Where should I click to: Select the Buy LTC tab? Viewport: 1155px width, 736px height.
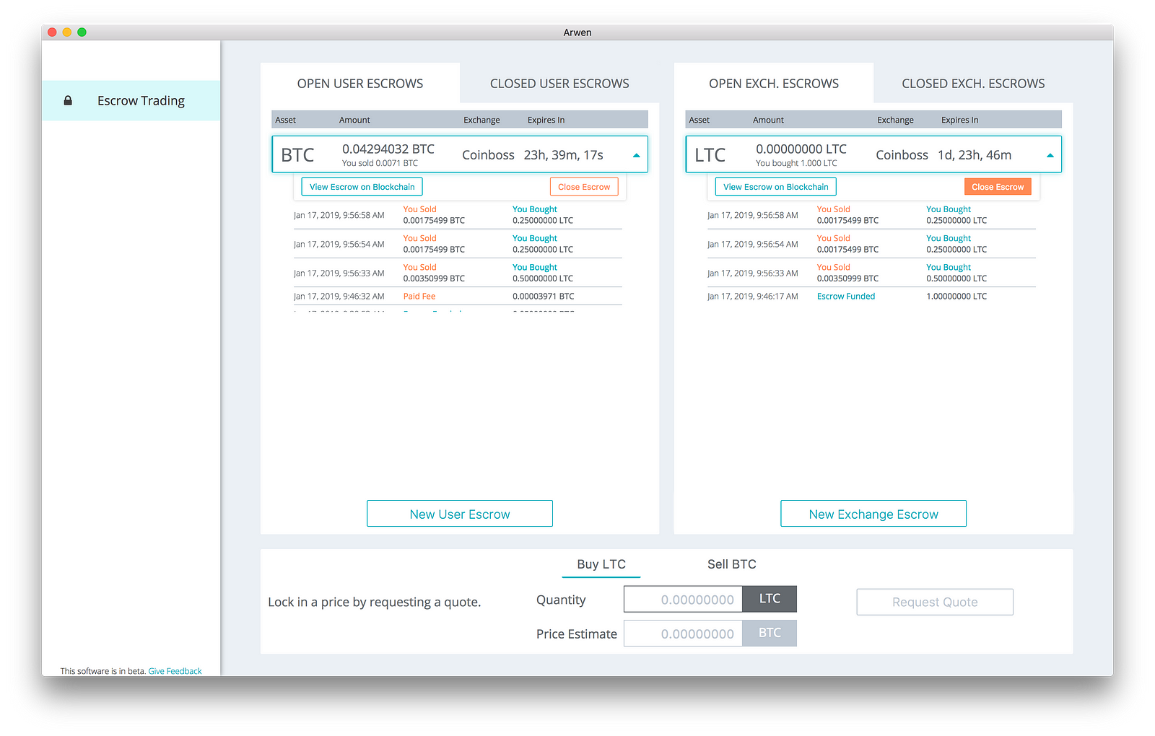(x=601, y=564)
